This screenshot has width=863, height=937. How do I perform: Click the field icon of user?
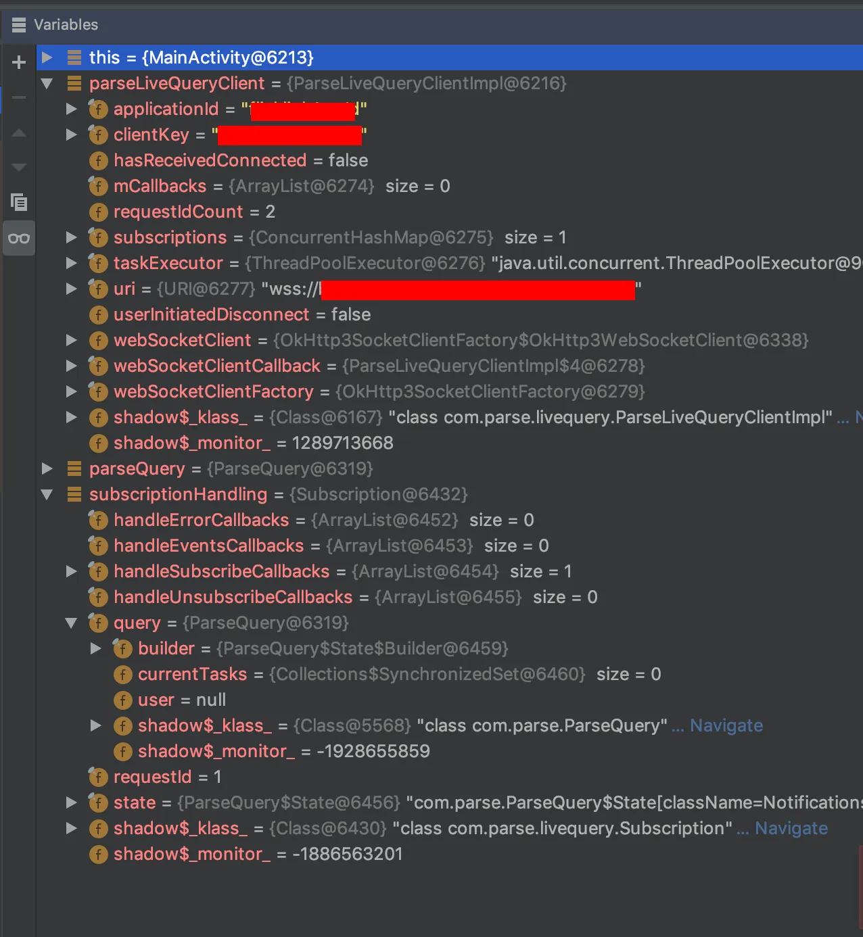point(122,700)
